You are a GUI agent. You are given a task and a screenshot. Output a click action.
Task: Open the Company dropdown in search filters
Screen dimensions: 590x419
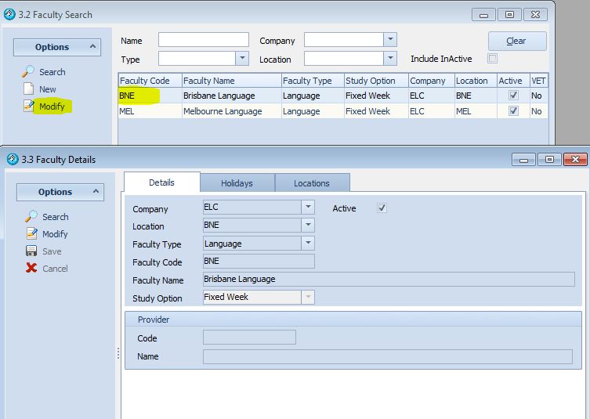(389, 40)
